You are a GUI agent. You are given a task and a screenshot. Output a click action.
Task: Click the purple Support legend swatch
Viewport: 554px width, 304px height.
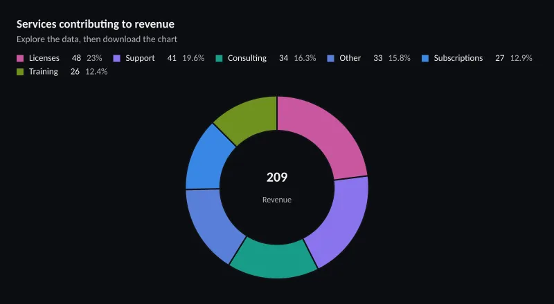coord(116,58)
